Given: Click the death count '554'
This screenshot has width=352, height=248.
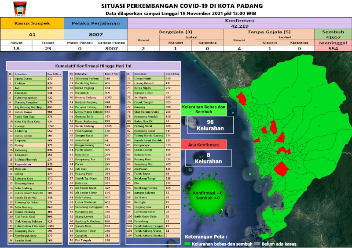Looking at the screenshot, I should click(x=333, y=48).
